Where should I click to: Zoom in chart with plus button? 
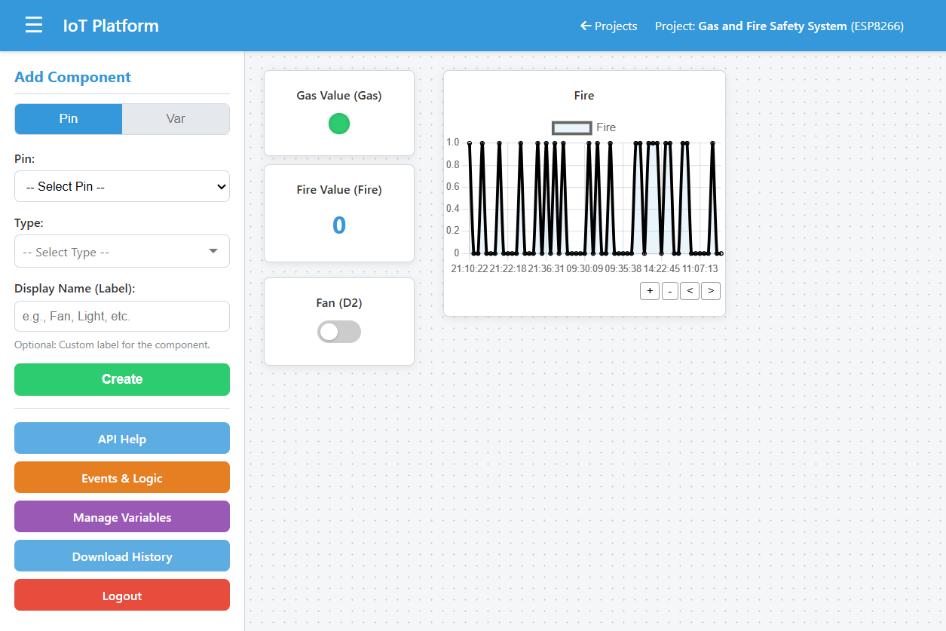coord(650,290)
